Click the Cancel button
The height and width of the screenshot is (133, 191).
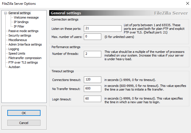[24, 123]
